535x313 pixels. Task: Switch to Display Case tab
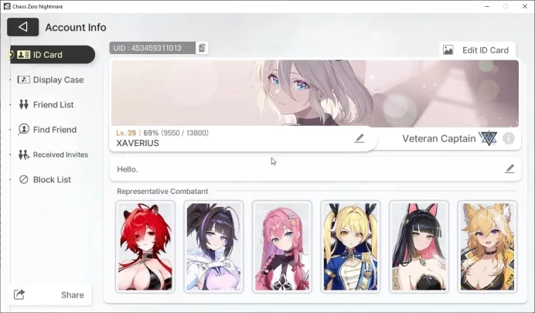coord(50,80)
